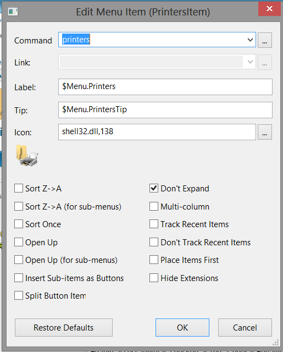The width and height of the screenshot is (283, 352).
Task: Enable the Sort Z->A checkbox
Action: tap(19, 188)
